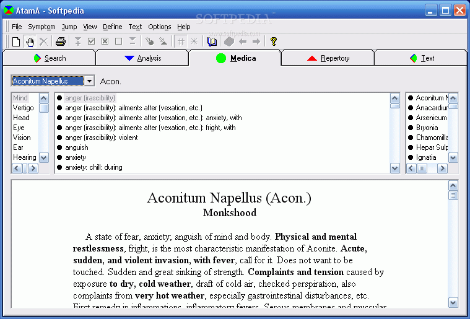
Task: Select Mind in the chapter list
Action: 20,98
